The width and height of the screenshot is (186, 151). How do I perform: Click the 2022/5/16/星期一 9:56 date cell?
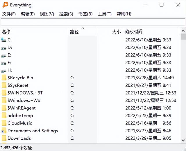[x=148, y=123]
